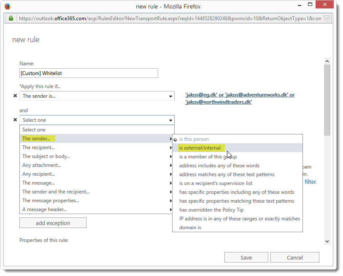The image size is (343, 276).
Task: Open the jakos@eg.dk sender addresses link
Action: click(x=240, y=98)
